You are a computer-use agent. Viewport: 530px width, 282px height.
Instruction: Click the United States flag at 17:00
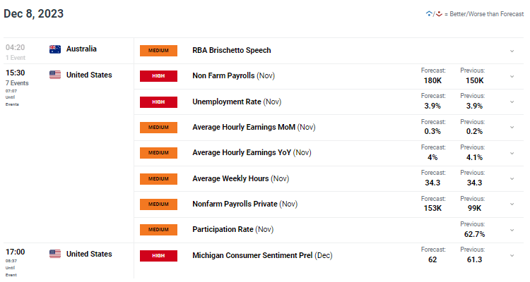[x=54, y=253]
